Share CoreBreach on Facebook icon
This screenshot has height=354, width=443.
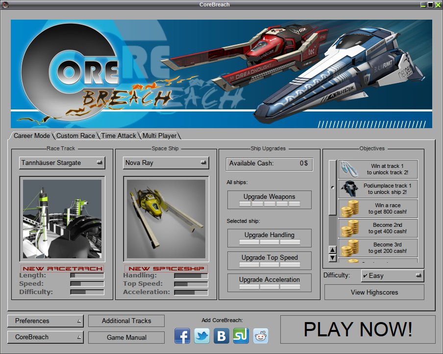[x=182, y=336]
